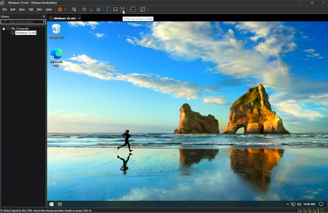
Task: Click the guest network tray icon
Action: [x=293, y=204]
